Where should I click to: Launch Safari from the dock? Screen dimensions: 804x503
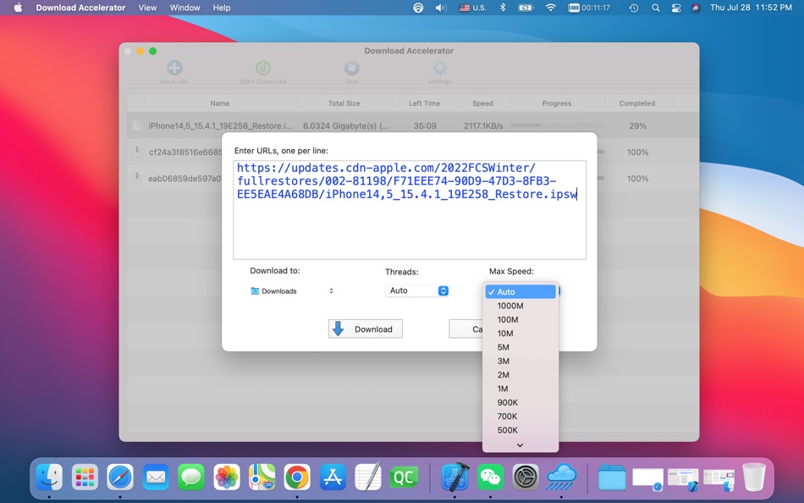click(x=120, y=477)
